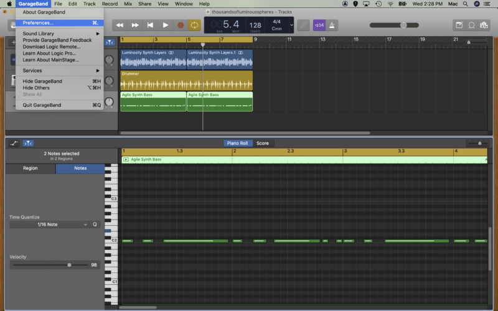Click the 4/4 time signature display
This screenshot has width=498, height=311.
coord(276,22)
